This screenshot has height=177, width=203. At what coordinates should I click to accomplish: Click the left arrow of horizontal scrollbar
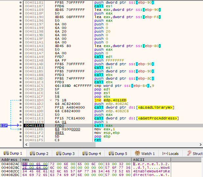(26, 144)
